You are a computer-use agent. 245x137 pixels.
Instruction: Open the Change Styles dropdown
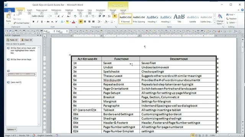coord(220,19)
